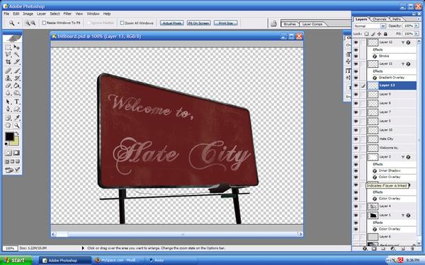Select the Slice tool
Screen dimensions: 425x265
[16, 62]
